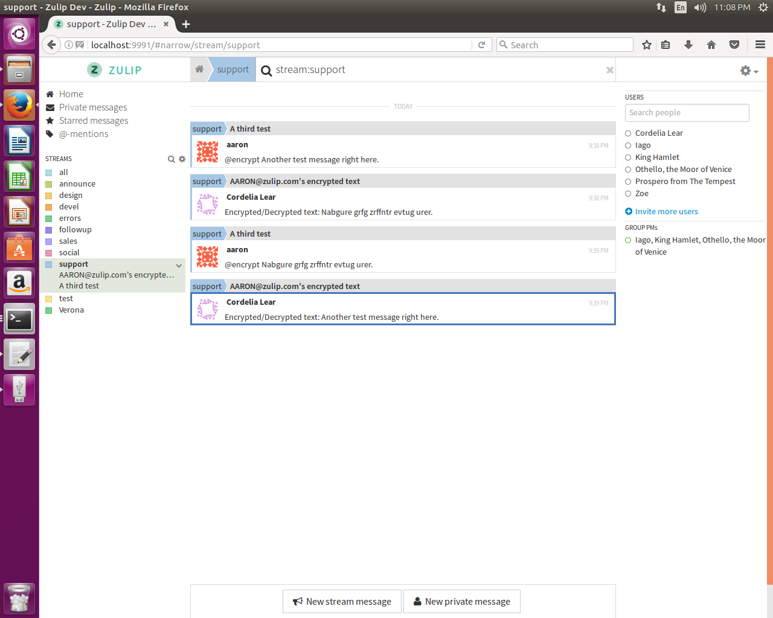Open the followup stream
The height and width of the screenshot is (618, 773).
point(75,230)
